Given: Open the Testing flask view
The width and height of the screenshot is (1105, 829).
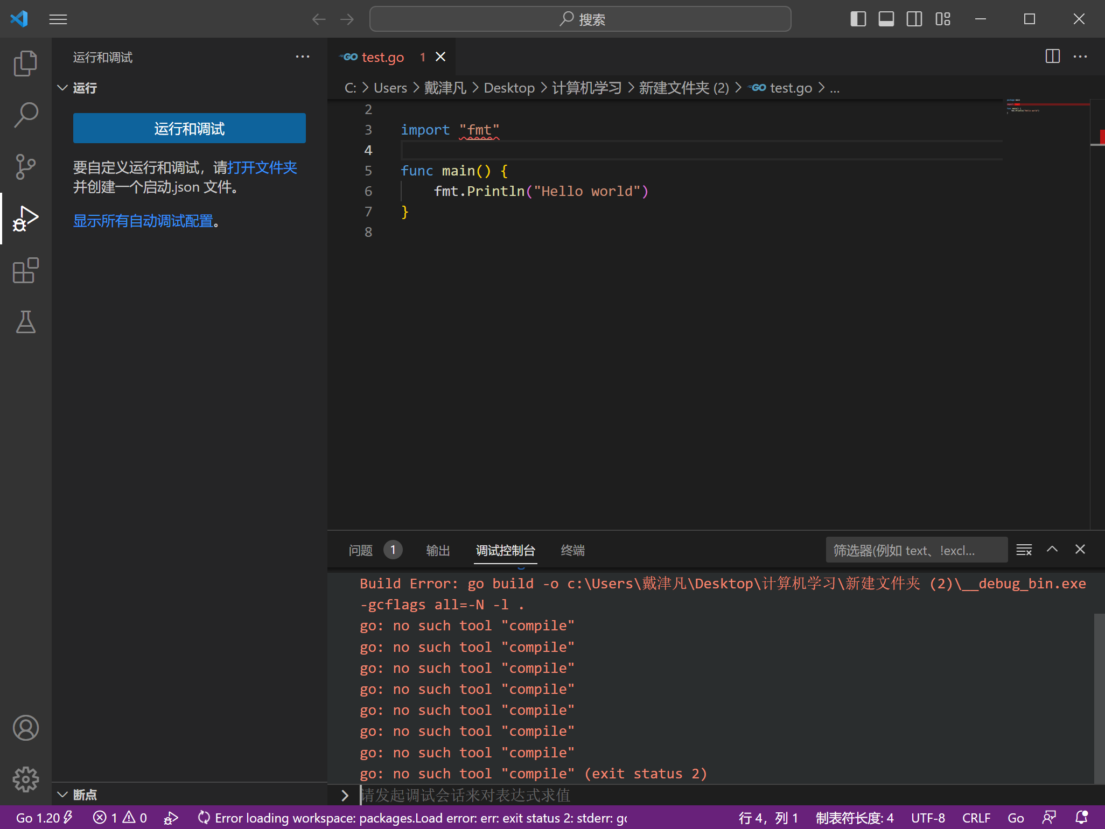Looking at the screenshot, I should click(x=25, y=322).
